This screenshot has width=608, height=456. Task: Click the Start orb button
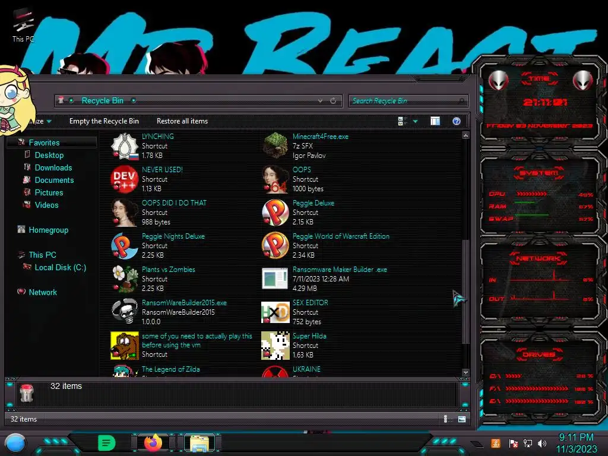(15, 444)
